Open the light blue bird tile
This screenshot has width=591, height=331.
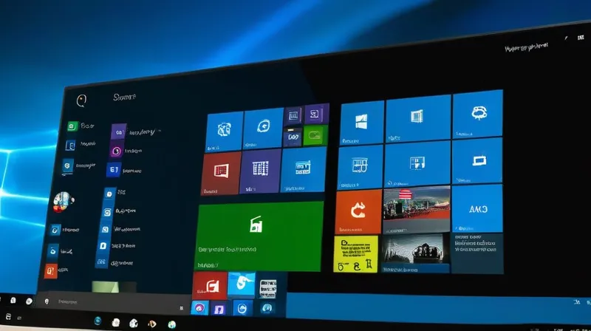[242, 284]
